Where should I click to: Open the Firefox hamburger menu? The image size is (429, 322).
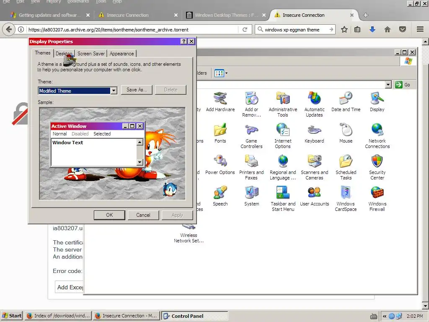[x=420, y=29]
